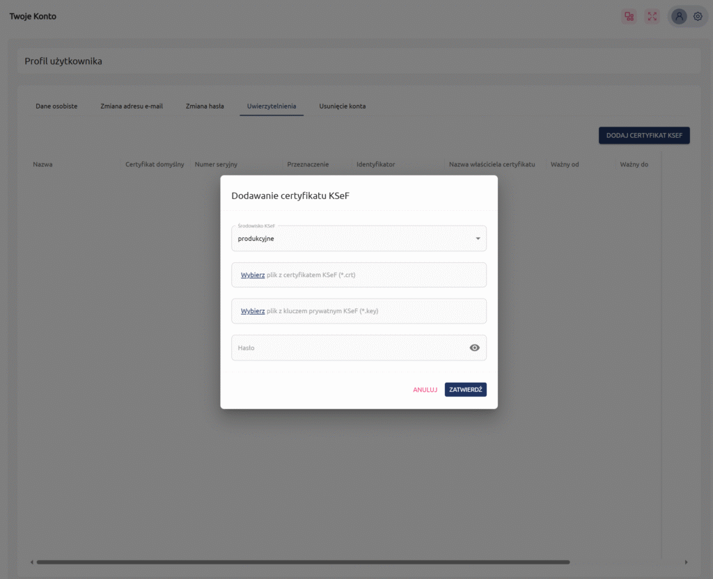This screenshot has height=579, width=713.
Task: Click the Uwierzytelnienia tab
Action: tap(272, 106)
